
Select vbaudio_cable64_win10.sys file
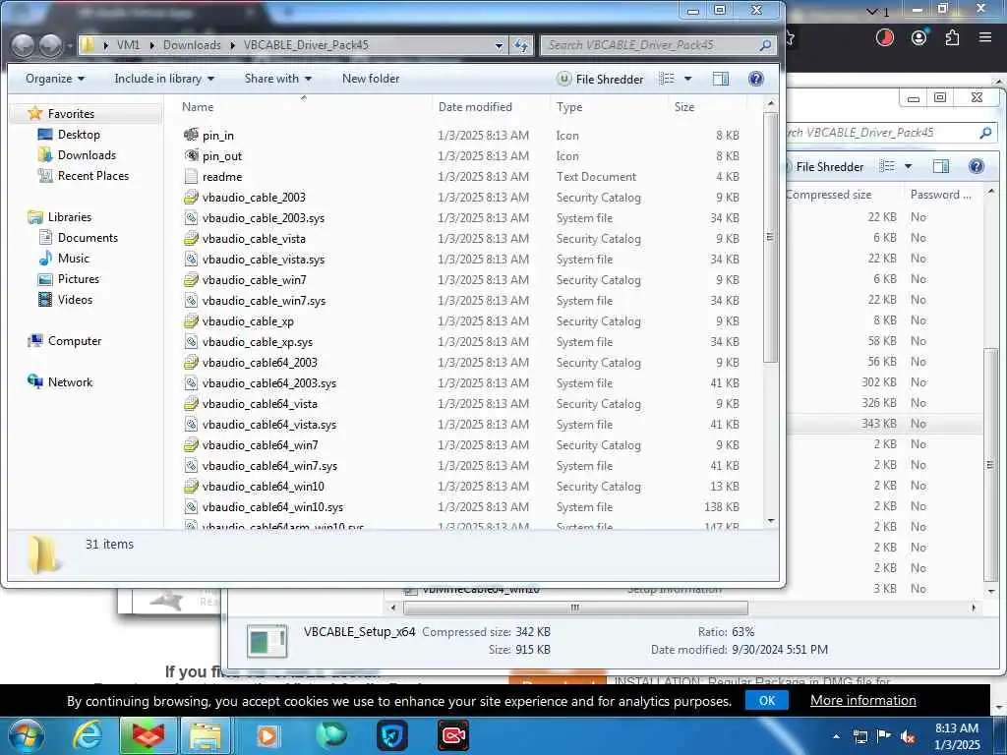click(272, 506)
